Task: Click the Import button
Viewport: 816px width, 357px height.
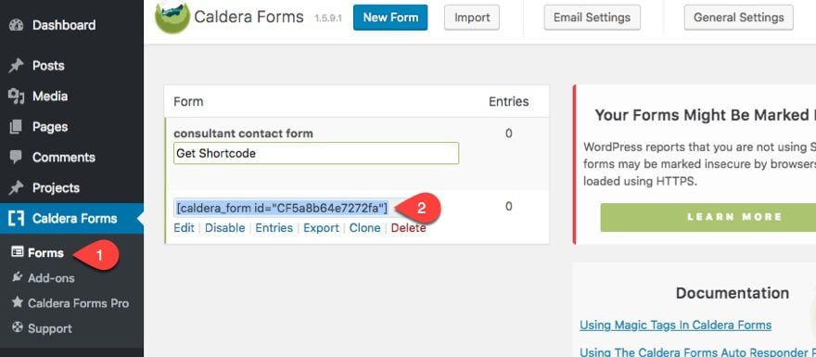Action: 471,18
